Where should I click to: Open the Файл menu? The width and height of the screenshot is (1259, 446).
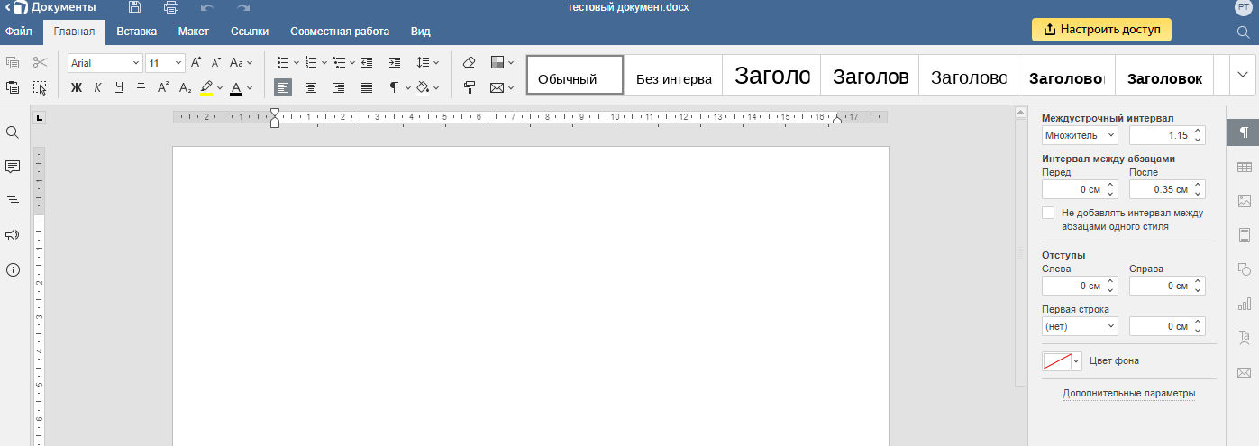18,31
